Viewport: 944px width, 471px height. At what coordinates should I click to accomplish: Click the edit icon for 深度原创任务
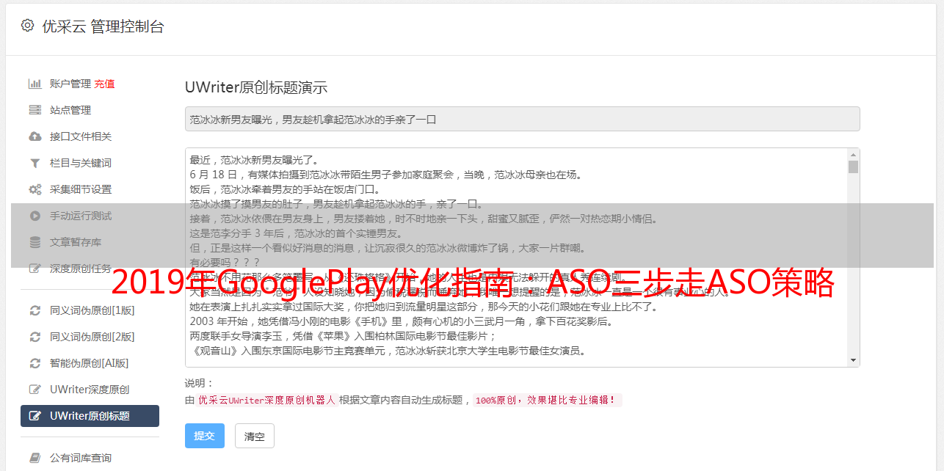point(35,269)
